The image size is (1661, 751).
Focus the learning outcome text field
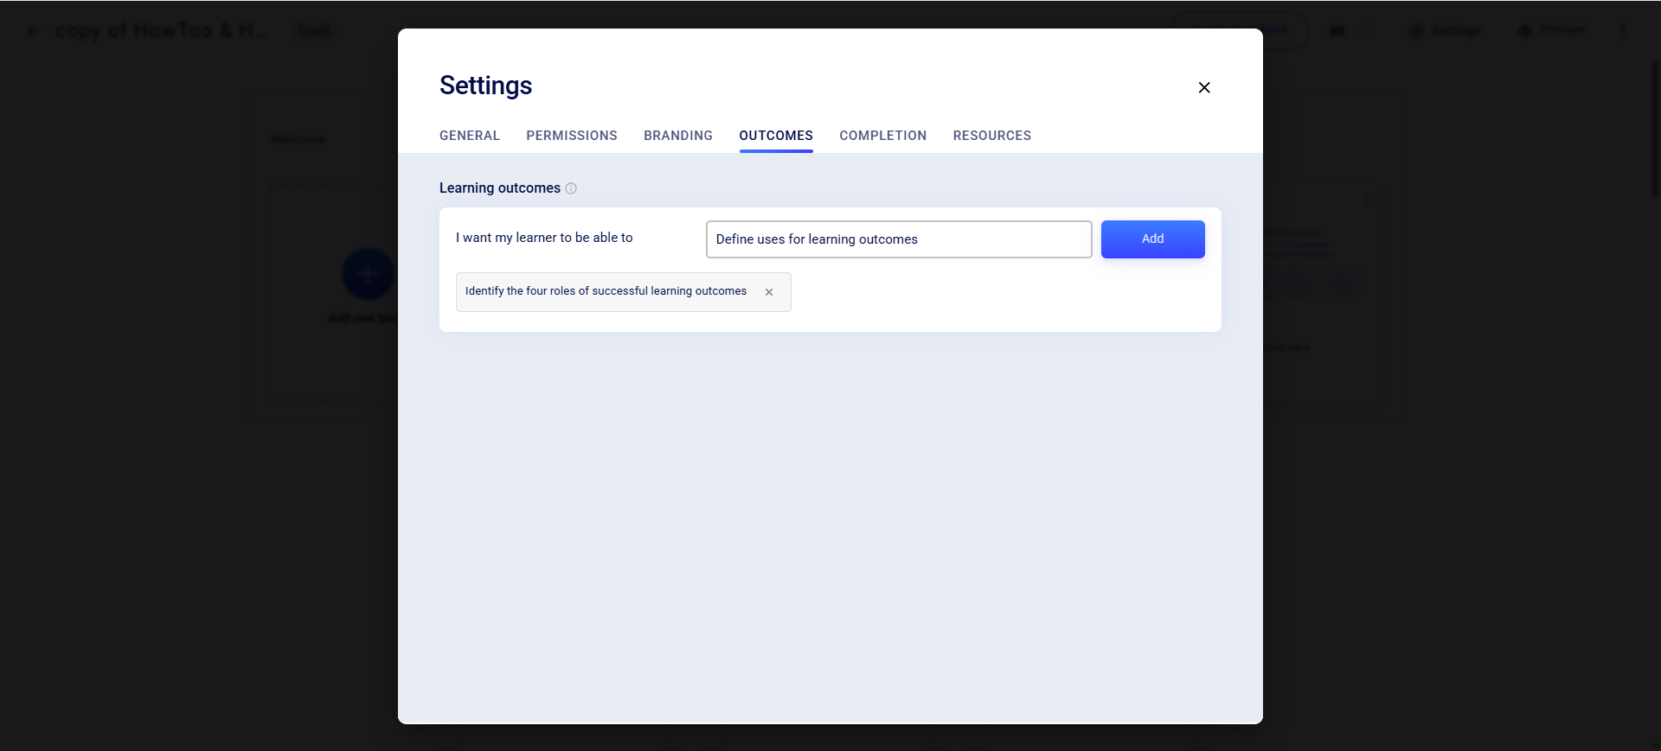pyautogui.click(x=898, y=239)
